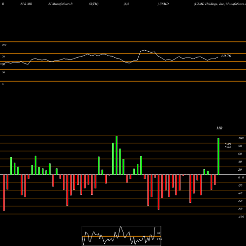Click the 80 label on MR axis
Image resolution: width=246 pixels, height=246 pixels.
(240, 146)
